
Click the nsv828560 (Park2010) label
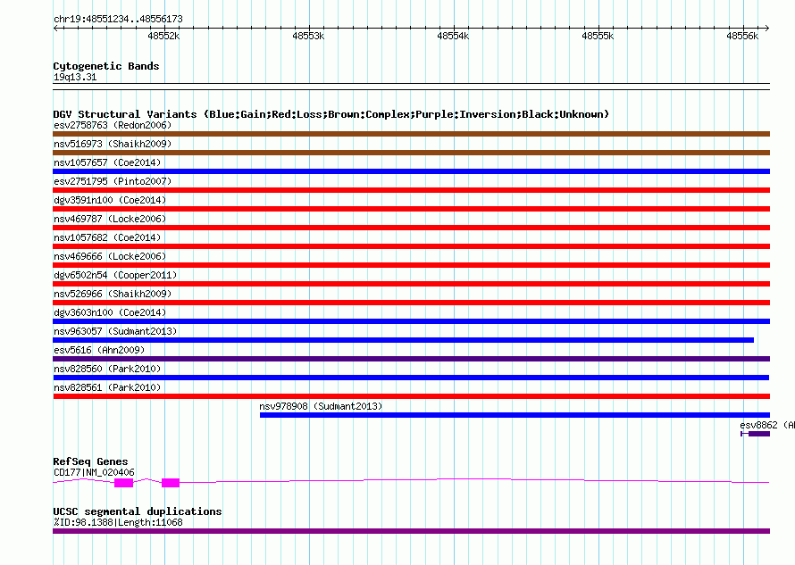(107, 369)
